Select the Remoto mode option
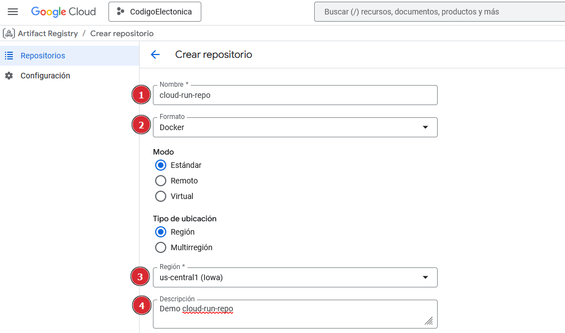The image size is (565, 333). (x=161, y=180)
